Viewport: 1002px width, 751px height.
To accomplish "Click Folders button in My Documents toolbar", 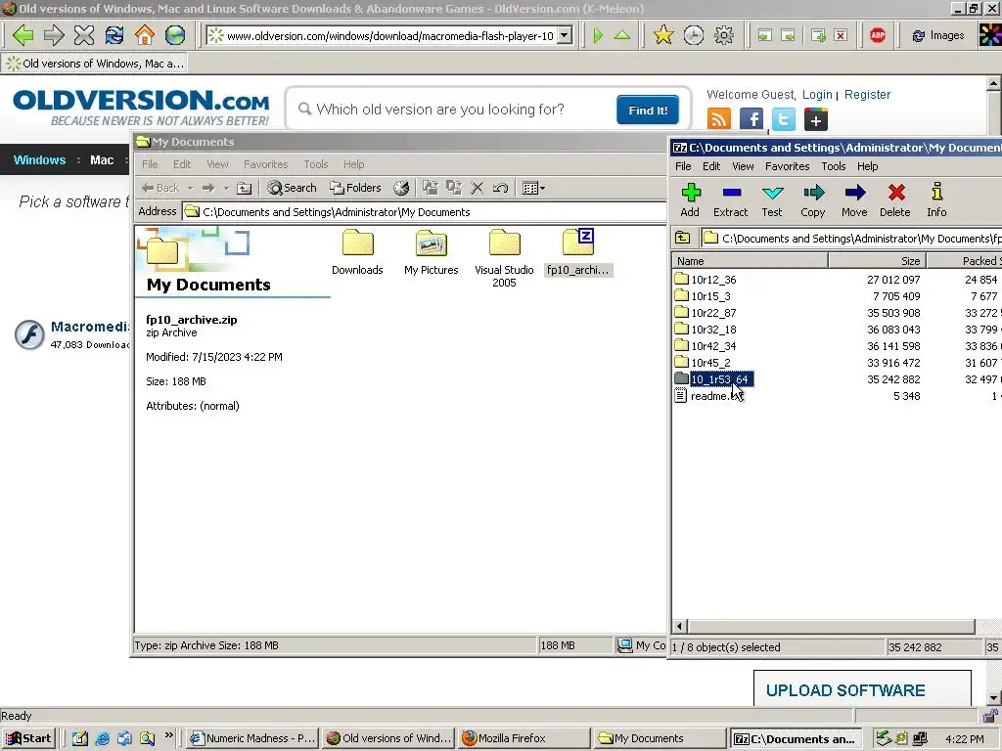I will click(x=355, y=188).
